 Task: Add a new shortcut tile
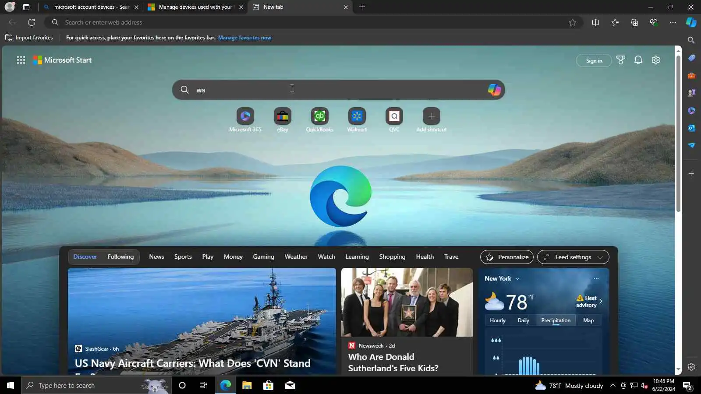pyautogui.click(x=432, y=120)
